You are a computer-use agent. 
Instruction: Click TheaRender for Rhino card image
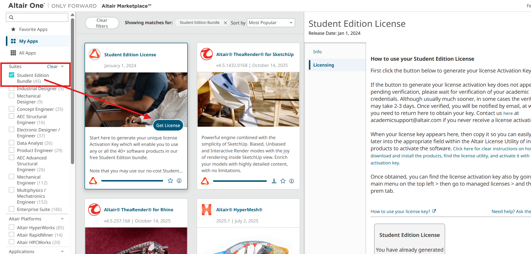(136, 240)
